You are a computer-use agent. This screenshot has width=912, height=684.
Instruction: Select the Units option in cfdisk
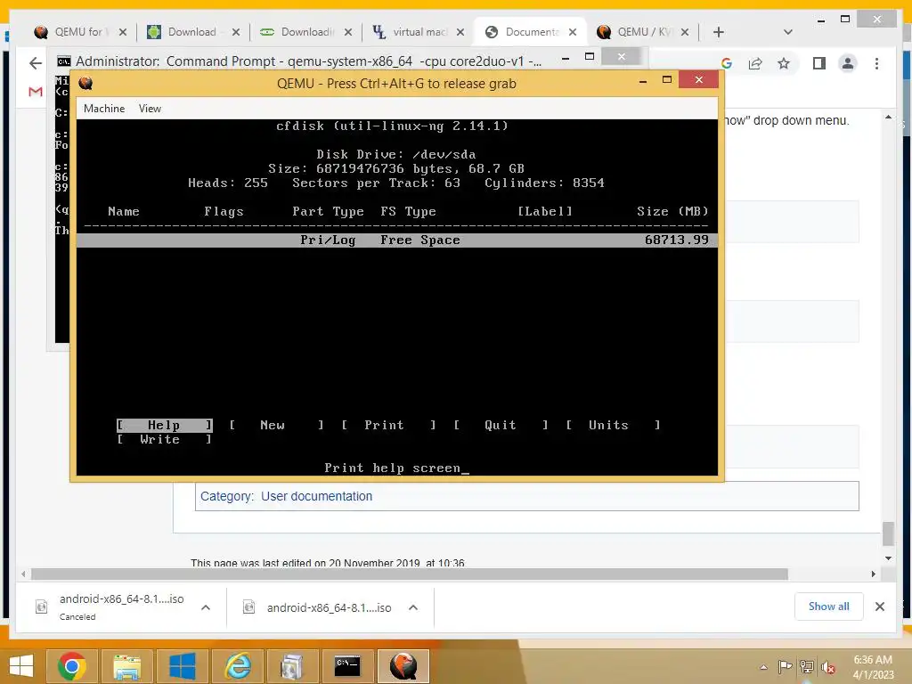613,425
